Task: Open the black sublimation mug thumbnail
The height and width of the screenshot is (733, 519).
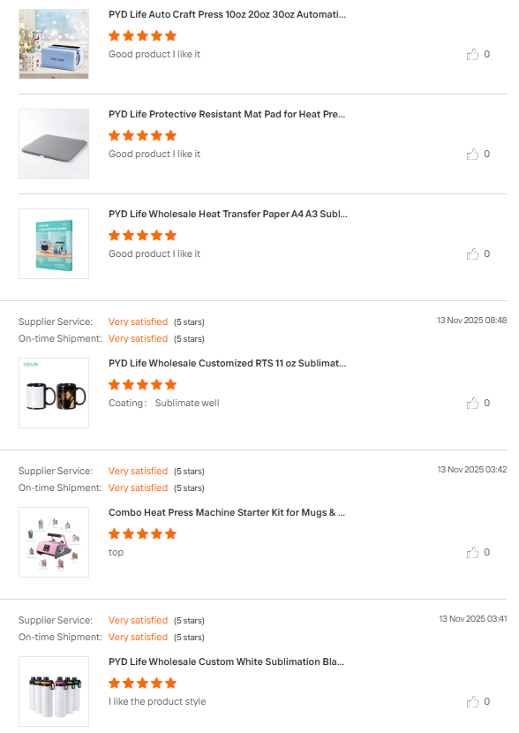Action: pos(54,393)
